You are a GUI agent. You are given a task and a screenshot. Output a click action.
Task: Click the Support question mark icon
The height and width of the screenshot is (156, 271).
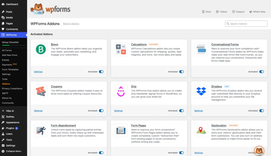233,12
